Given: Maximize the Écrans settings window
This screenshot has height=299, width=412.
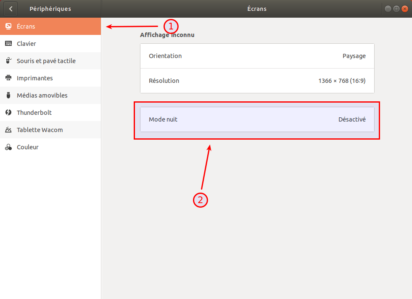Looking at the screenshot, I should pyautogui.click(x=396, y=9).
